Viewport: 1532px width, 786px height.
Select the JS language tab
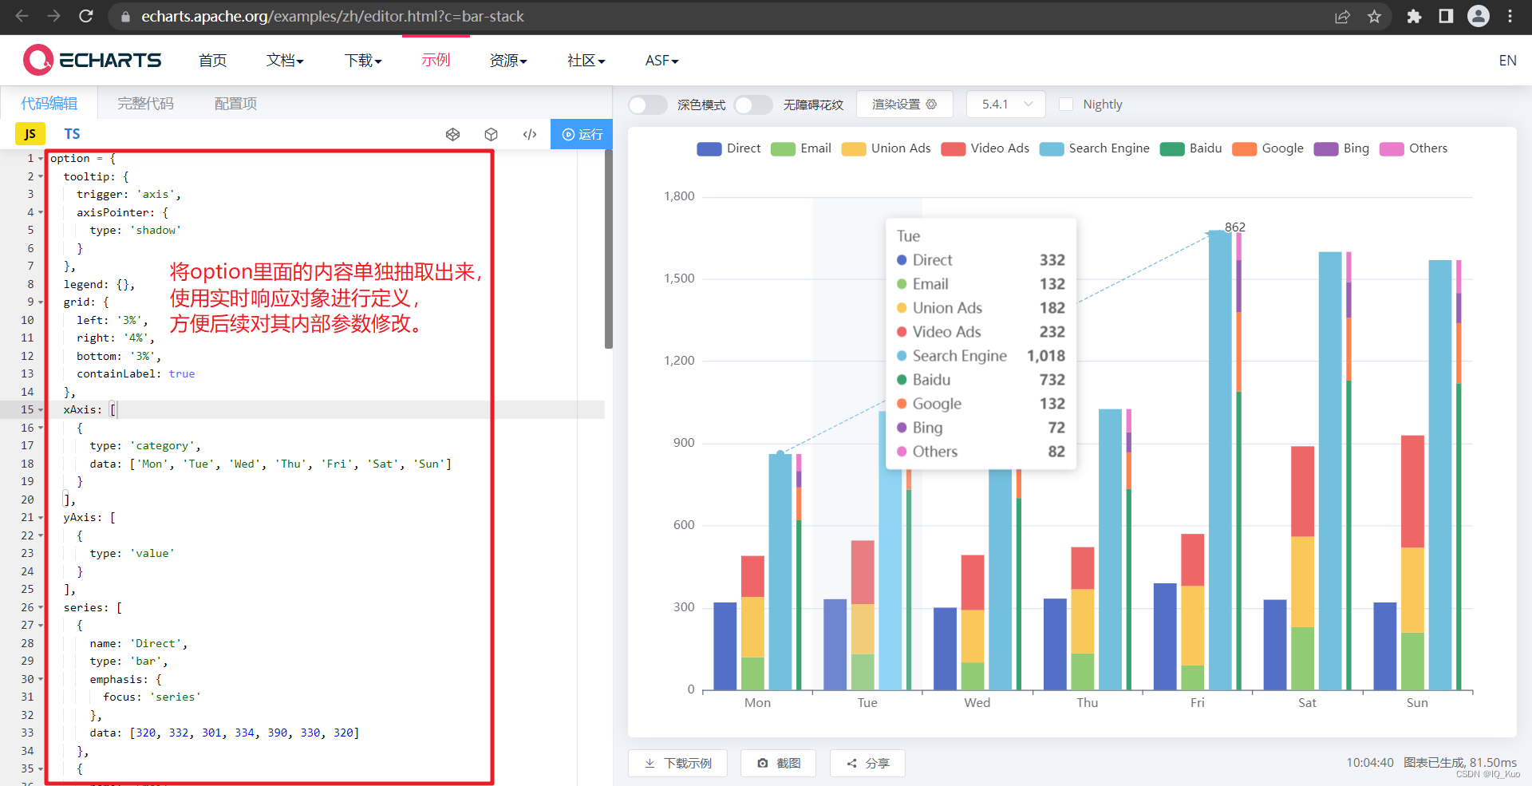30,134
